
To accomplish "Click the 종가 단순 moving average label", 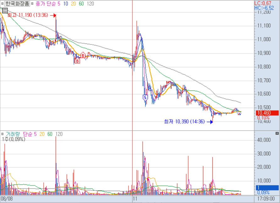I will (46, 4).
